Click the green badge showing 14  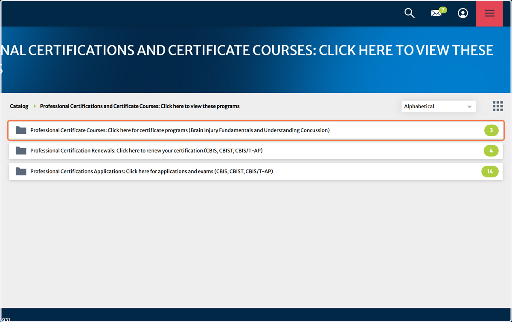490,171
